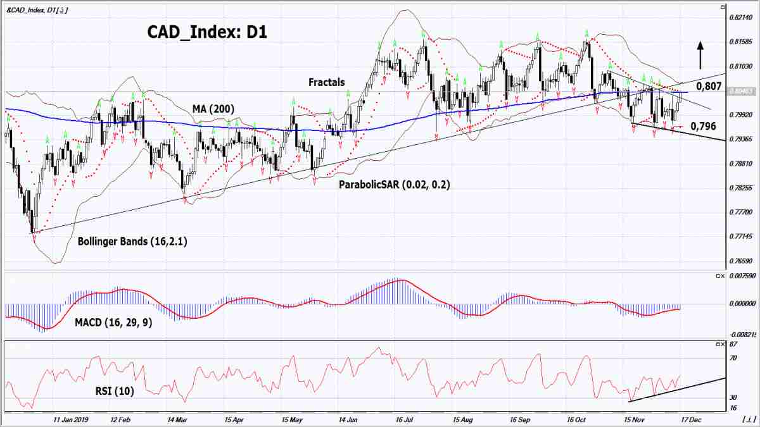Click the bracket icon after &CAD_Index, D1
The height and width of the screenshot is (427, 760).
pos(61,11)
